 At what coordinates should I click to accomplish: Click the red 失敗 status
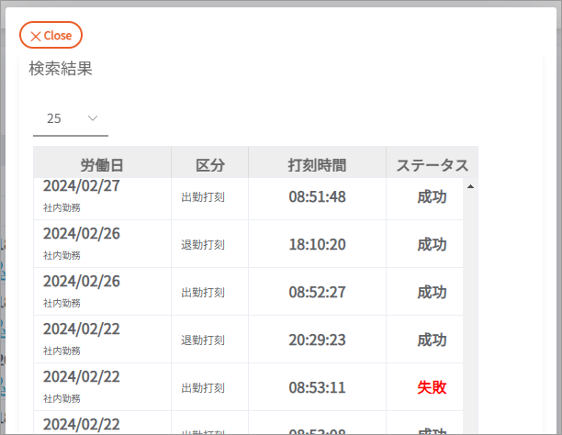(x=432, y=387)
